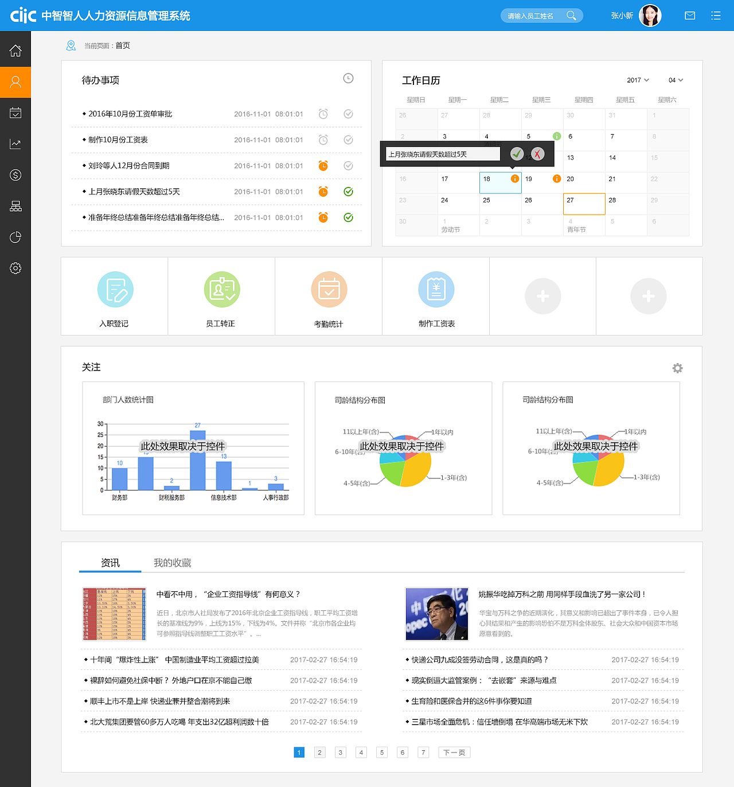Open the home icon in sidebar
Viewport: 734px width, 787px height.
(15, 50)
